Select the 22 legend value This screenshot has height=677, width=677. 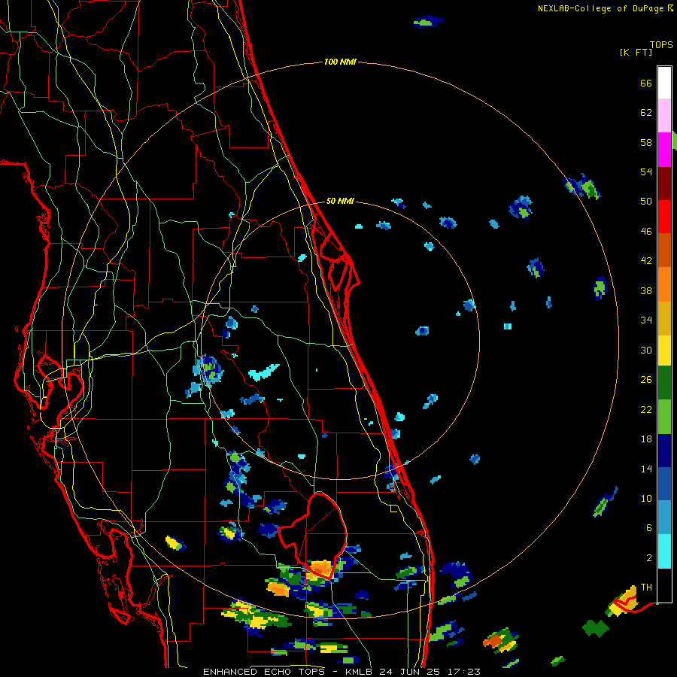(646, 409)
